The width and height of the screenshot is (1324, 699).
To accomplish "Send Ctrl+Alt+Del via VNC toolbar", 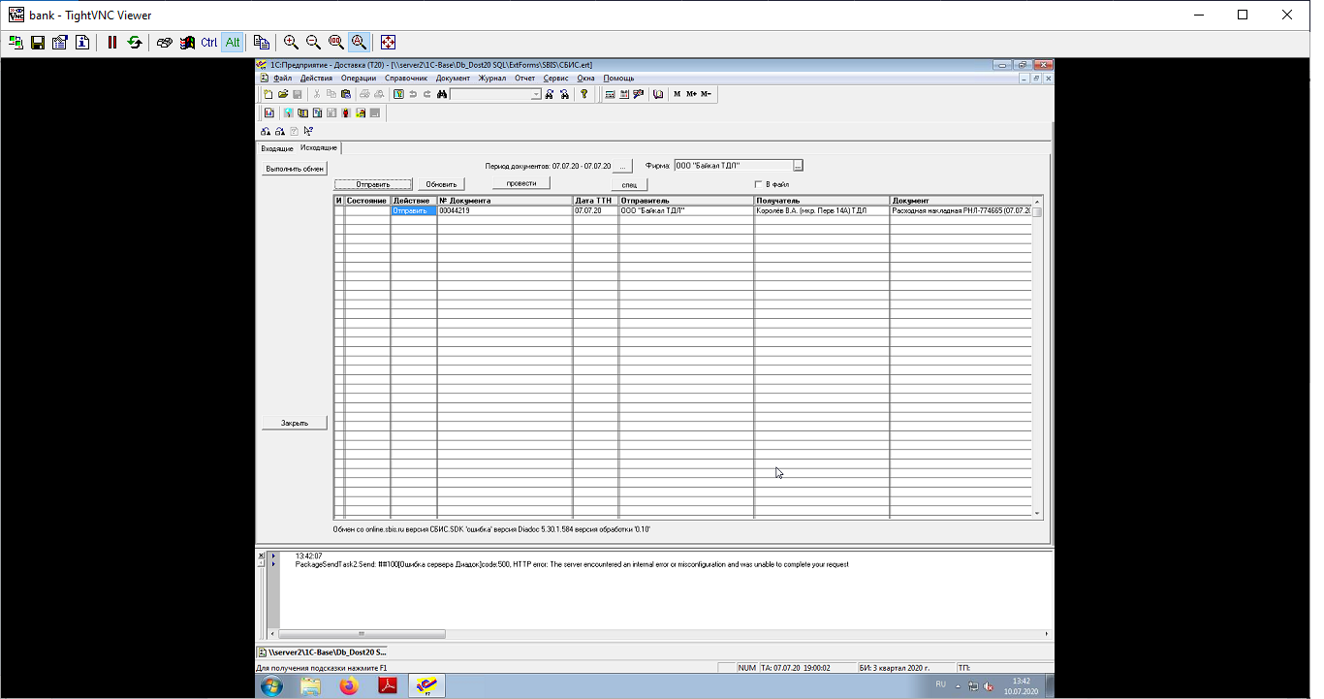I will (x=165, y=43).
